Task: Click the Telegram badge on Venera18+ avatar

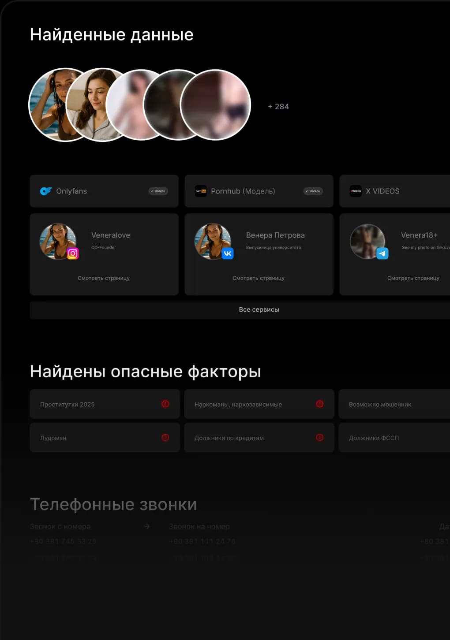Action: pos(382,253)
